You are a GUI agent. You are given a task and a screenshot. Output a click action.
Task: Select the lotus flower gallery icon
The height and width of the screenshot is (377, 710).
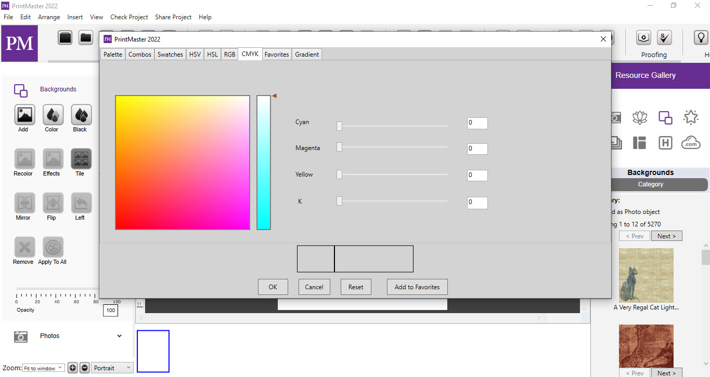pos(640,117)
